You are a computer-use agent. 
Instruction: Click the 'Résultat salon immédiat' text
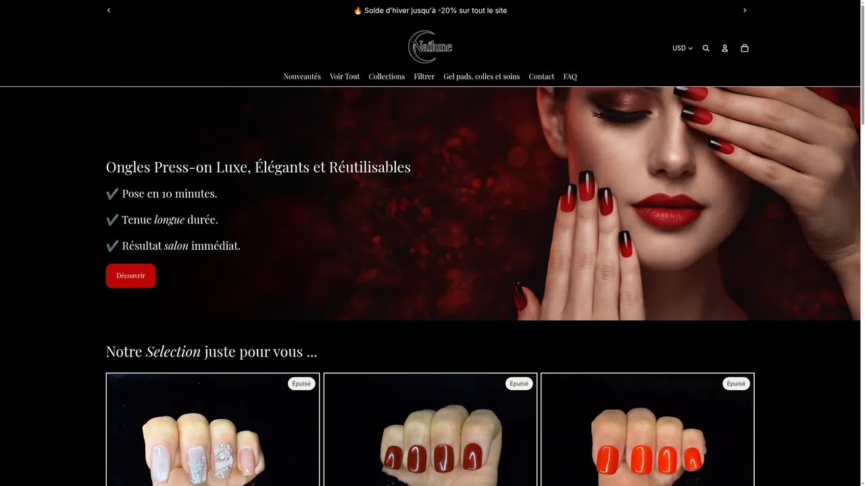pyautogui.click(x=173, y=246)
